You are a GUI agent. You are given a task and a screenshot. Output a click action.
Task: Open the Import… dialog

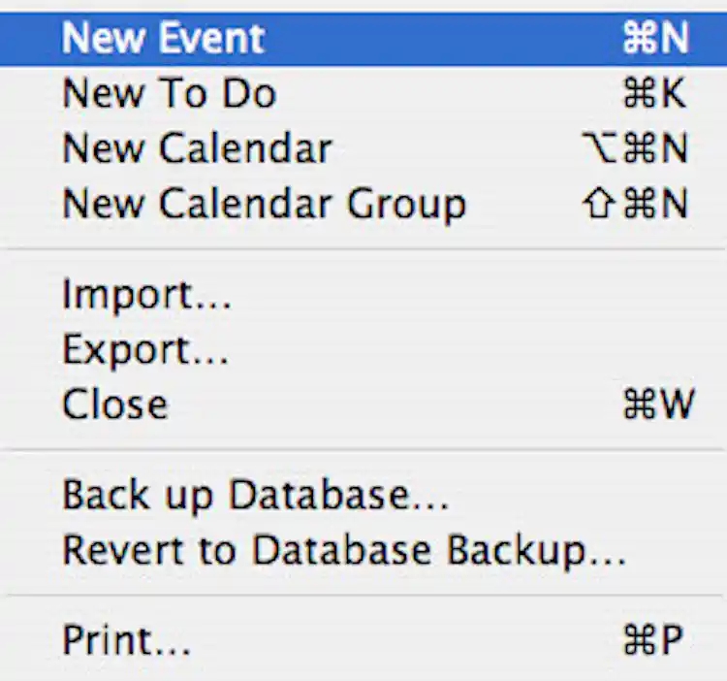click(x=363, y=295)
